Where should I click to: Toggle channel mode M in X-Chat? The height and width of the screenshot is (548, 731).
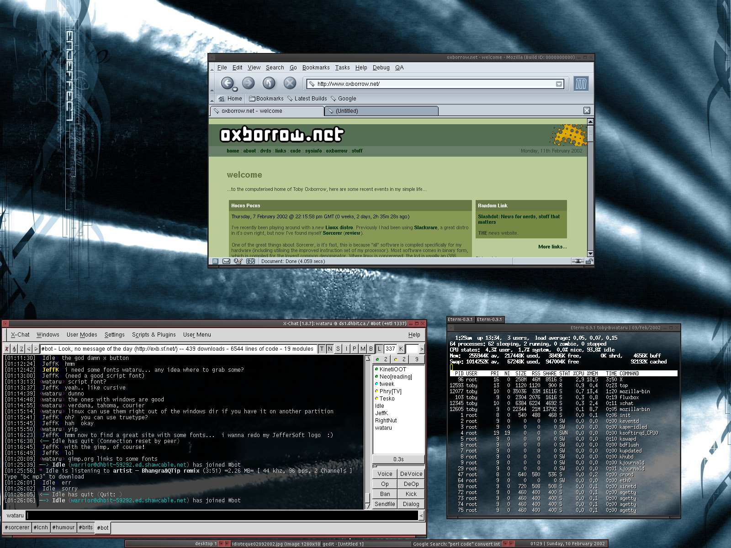coord(363,349)
